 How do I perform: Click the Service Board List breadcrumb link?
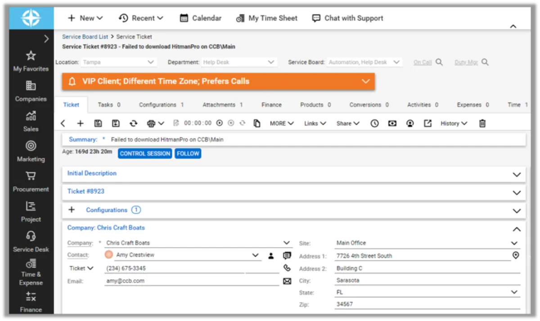pos(85,37)
